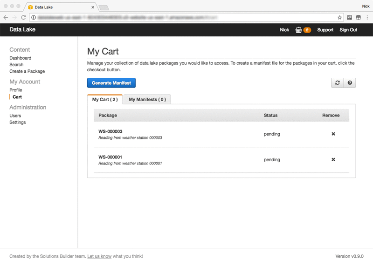Open the help question mark button
The width and height of the screenshot is (373, 267).
click(x=350, y=83)
